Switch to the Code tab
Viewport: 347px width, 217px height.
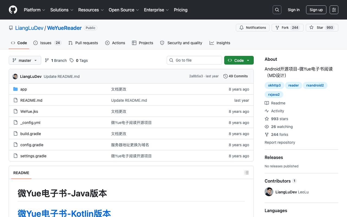(x=19, y=43)
